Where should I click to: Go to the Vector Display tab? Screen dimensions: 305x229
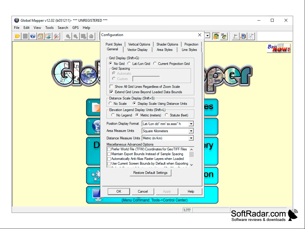coord(137,50)
